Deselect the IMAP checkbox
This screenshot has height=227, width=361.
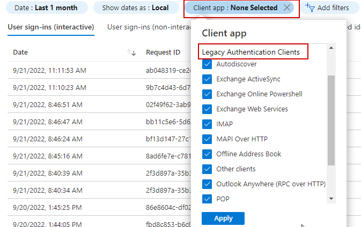click(207, 124)
